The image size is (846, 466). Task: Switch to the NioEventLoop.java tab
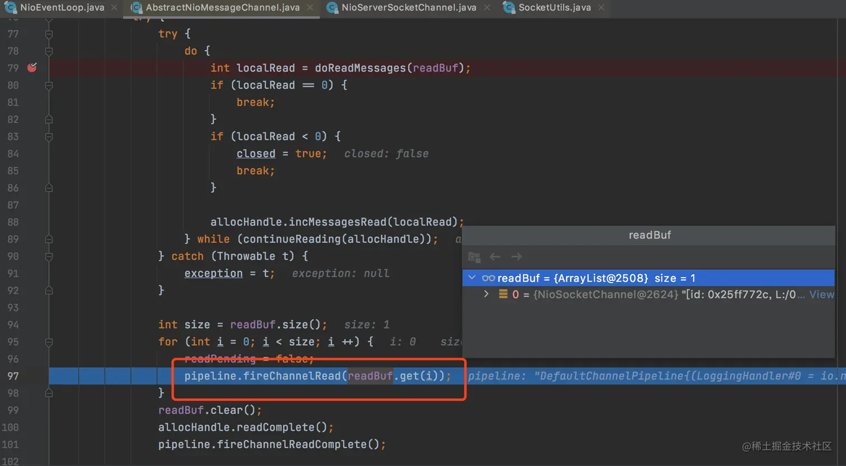pos(62,8)
